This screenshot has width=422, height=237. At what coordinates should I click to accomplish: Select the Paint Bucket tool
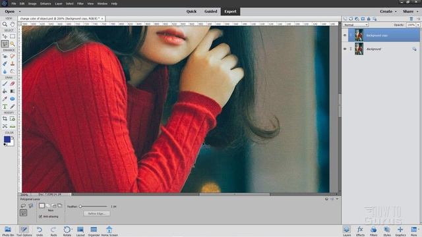click(x=5, y=91)
